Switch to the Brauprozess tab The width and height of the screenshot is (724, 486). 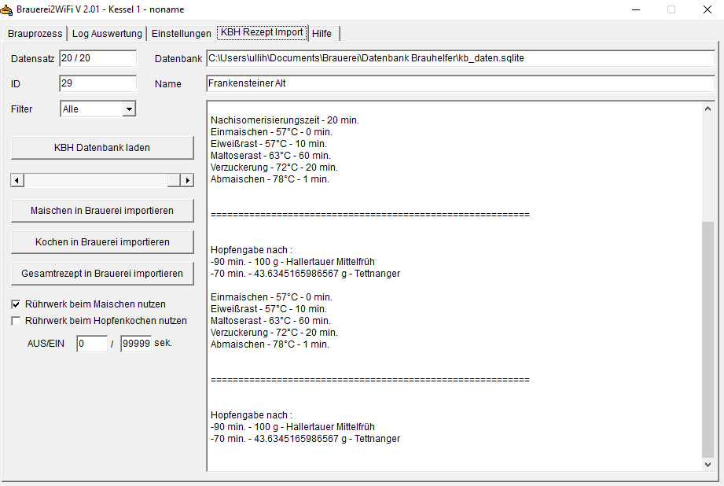click(35, 34)
